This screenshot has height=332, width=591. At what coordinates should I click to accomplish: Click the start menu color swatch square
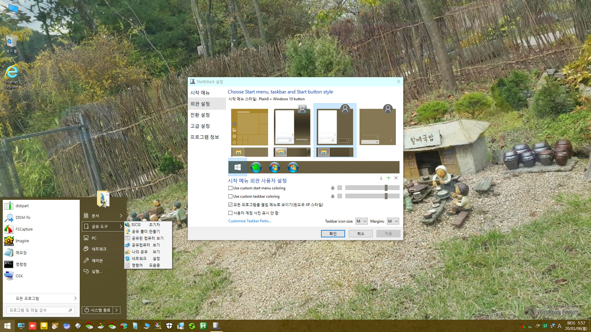click(340, 188)
